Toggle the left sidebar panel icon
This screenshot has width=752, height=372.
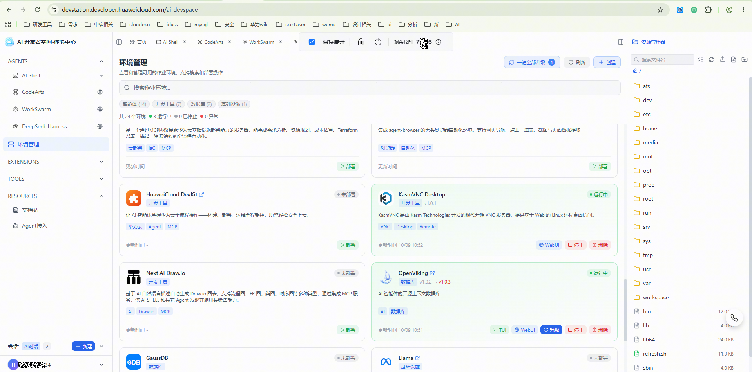(x=119, y=42)
